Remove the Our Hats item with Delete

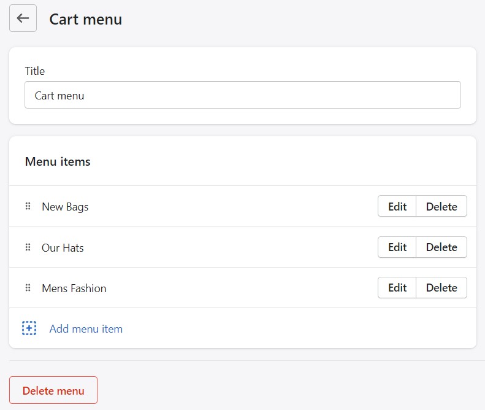[x=441, y=247]
